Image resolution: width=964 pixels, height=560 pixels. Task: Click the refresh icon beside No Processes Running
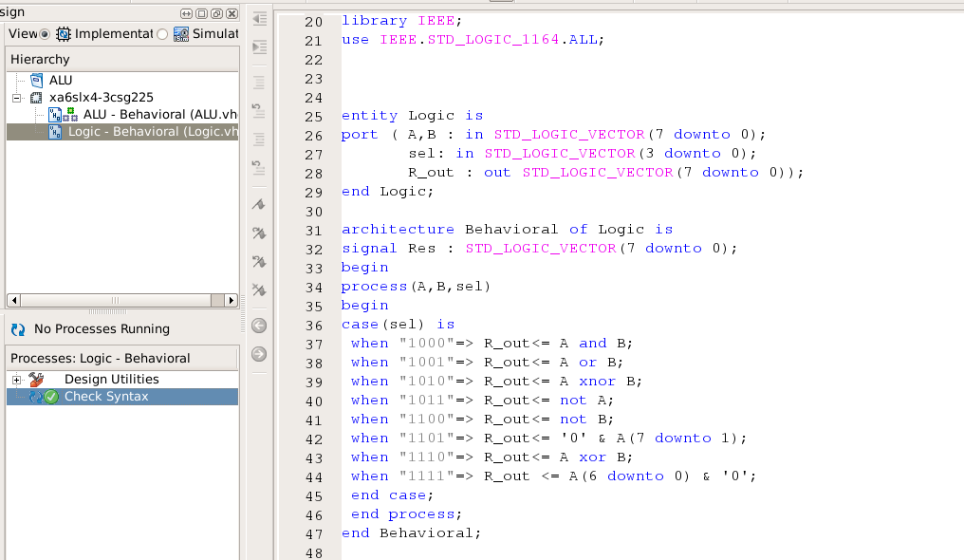click(17, 329)
